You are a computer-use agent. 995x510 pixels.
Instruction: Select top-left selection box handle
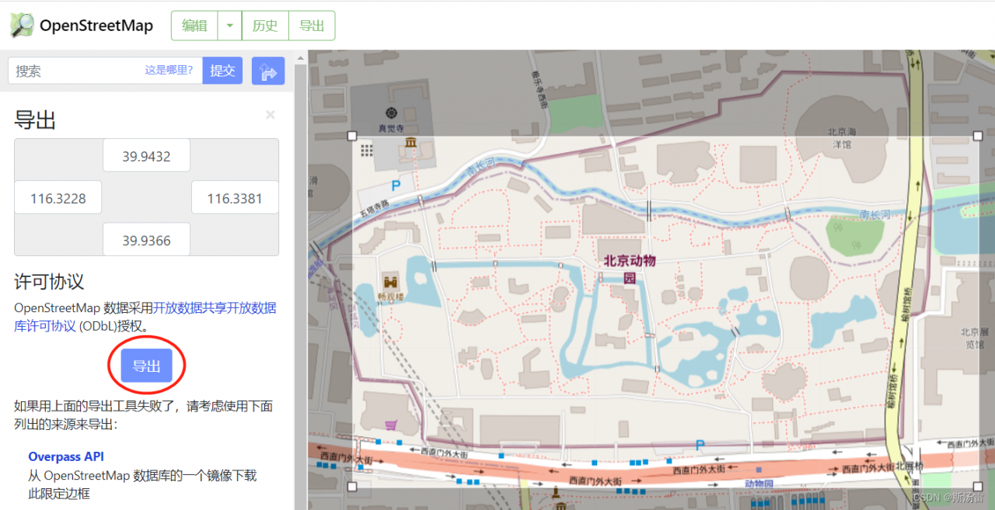(352, 136)
